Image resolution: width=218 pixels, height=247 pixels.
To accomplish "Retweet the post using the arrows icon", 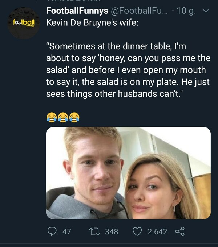I will point(94,231).
